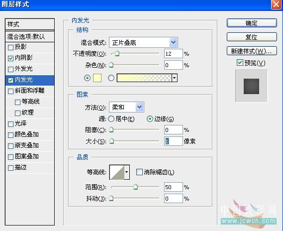Enable the 光泽 satin checkbox
The image size is (283, 231).
pyautogui.click(x=10, y=124)
